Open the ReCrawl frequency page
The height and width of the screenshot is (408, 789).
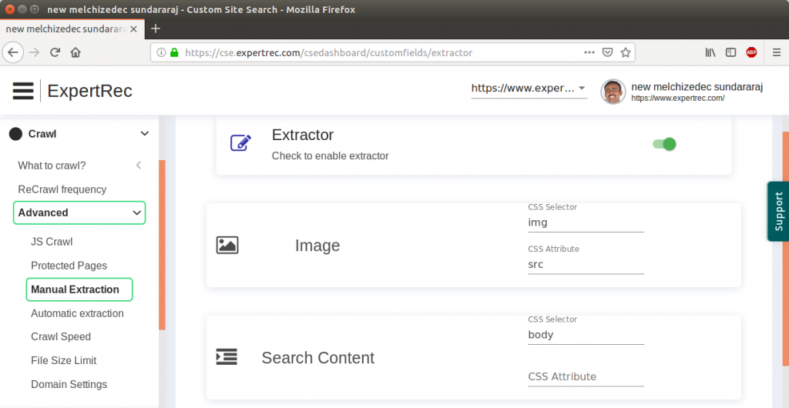pyautogui.click(x=62, y=189)
